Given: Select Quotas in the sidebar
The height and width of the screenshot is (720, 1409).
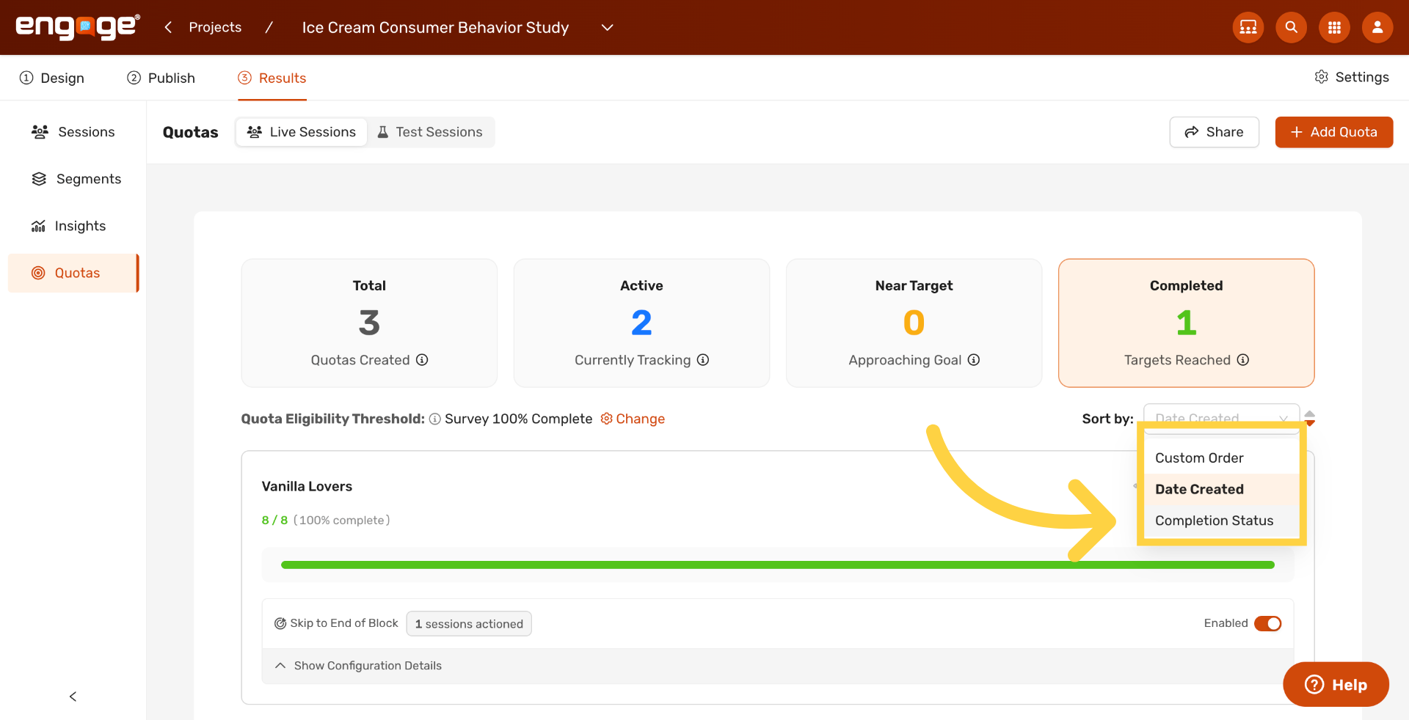Looking at the screenshot, I should coord(73,273).
